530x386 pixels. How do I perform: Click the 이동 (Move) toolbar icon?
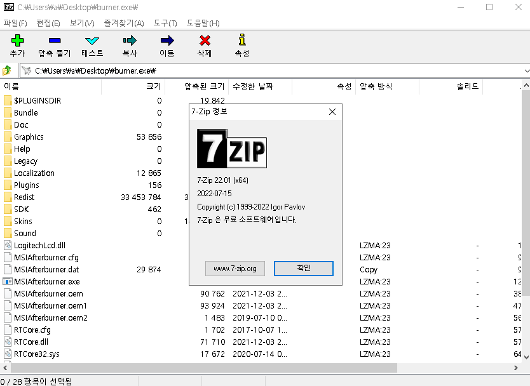pyautogui.click(x=167, y=41)
